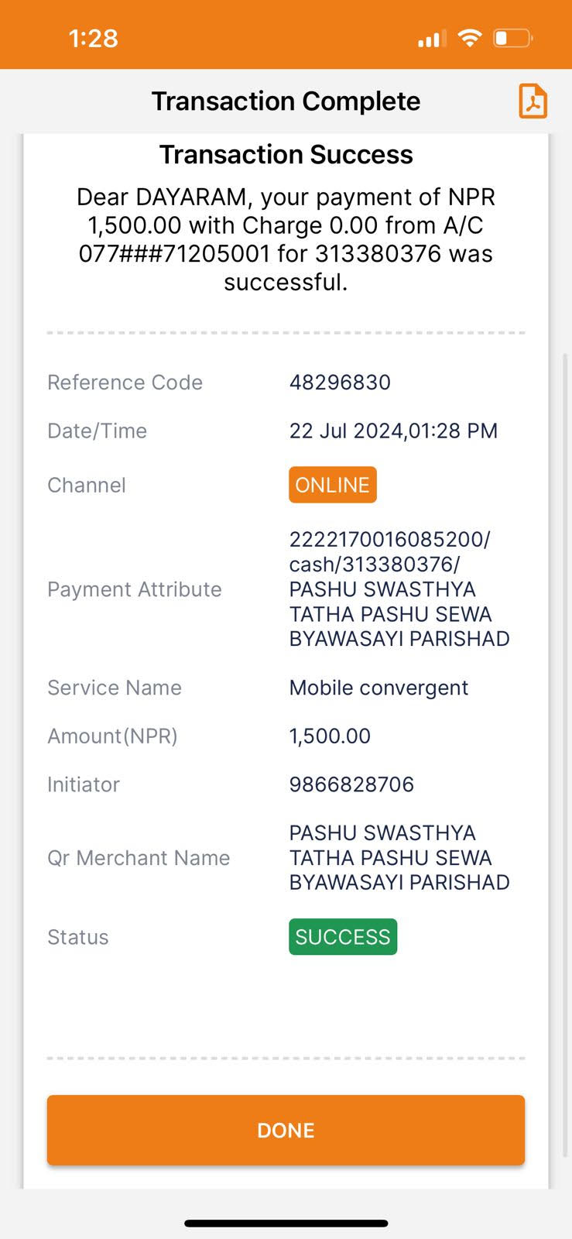
Task: Tap the ONLINE channel badge
Action: [x=333, y=485]
